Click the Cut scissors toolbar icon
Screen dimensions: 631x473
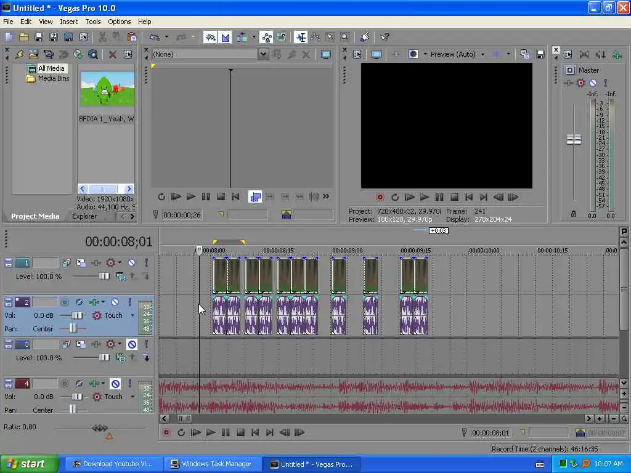pyautogui.click(x=102, y=38)
